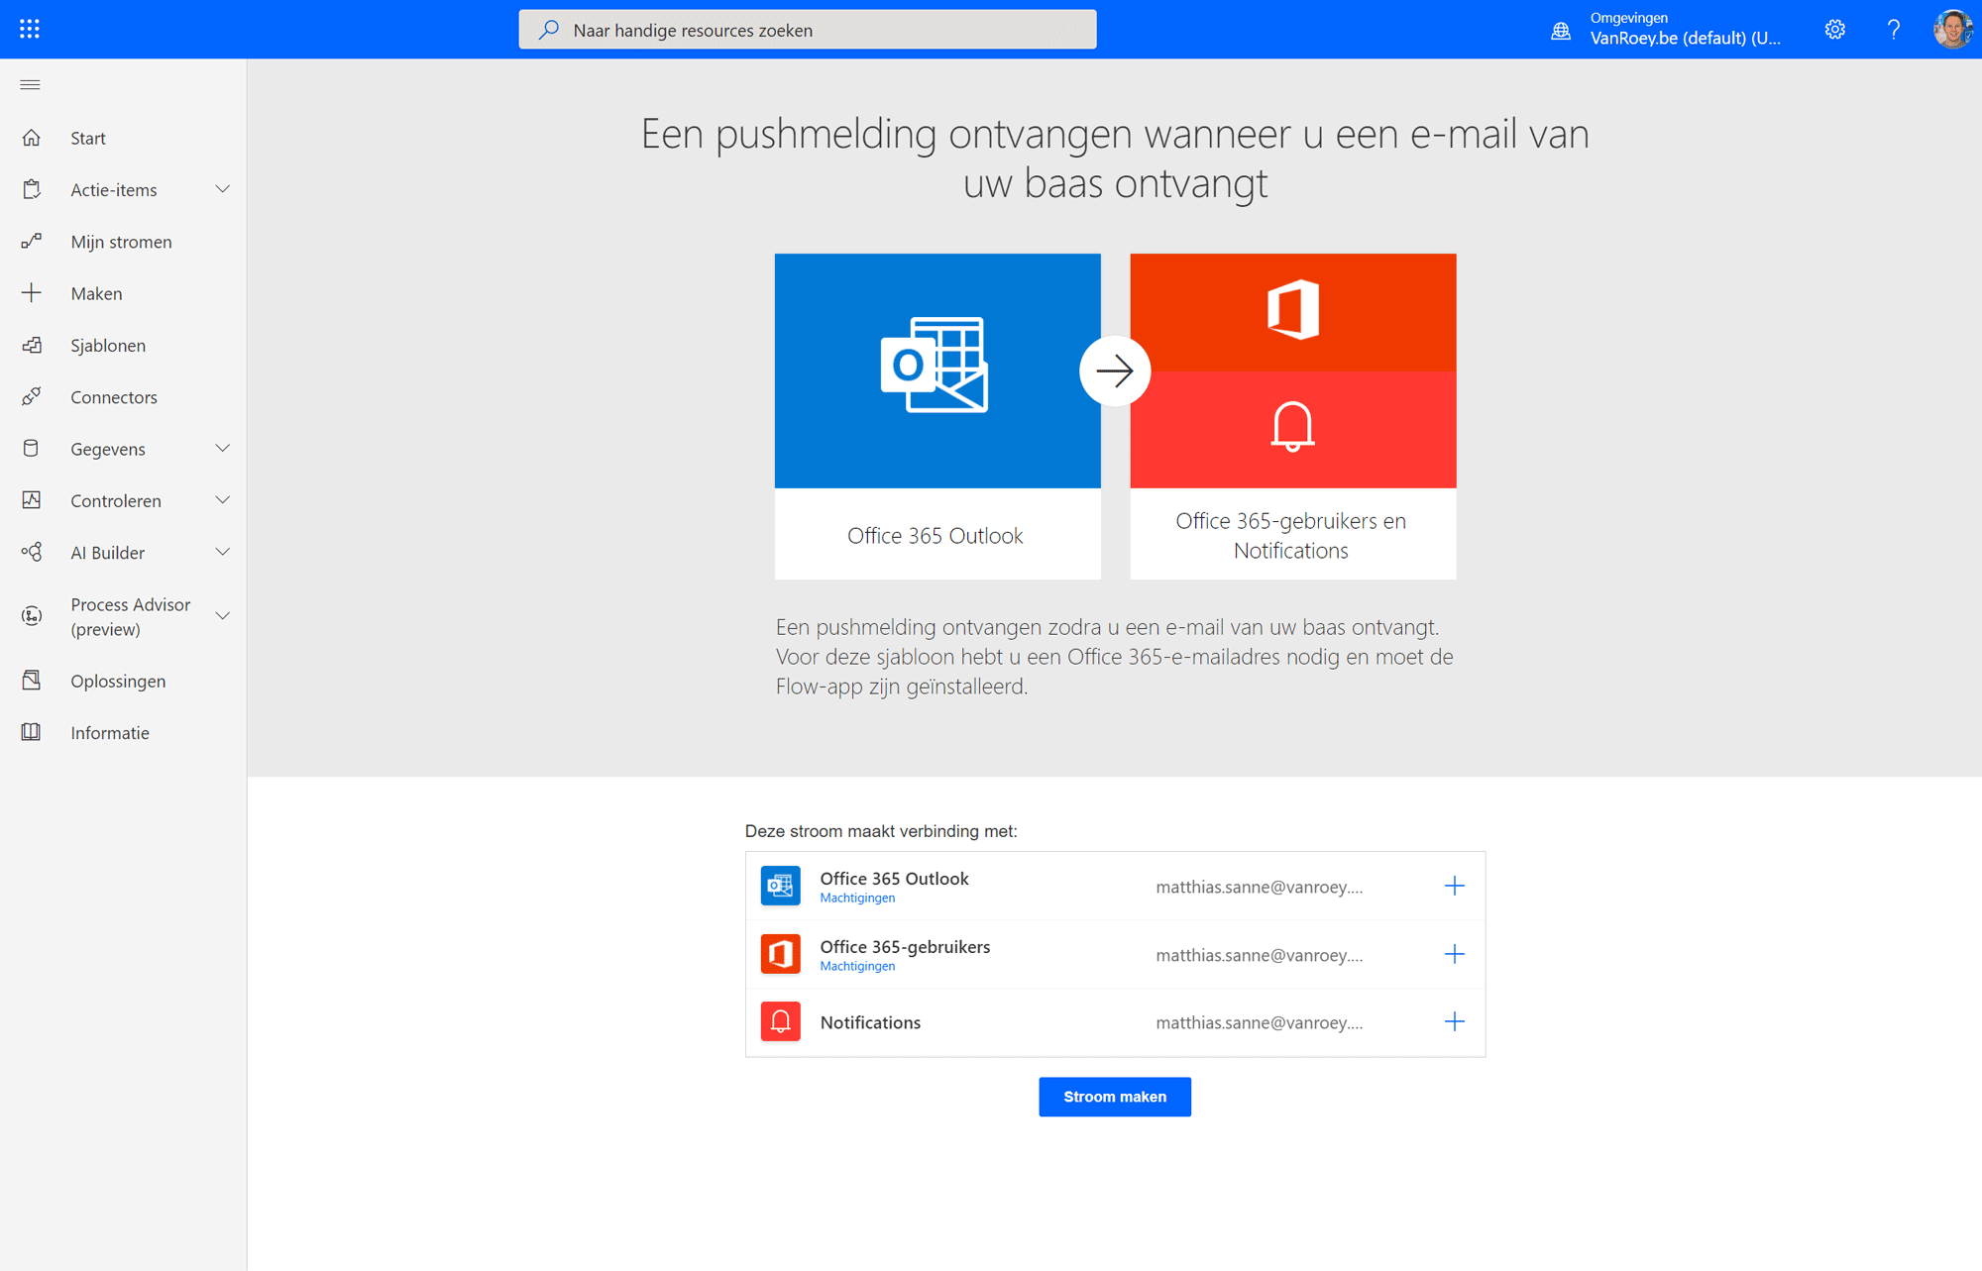Add connection for Office 365-gebruikers
1982x1271 pixels.
click(x=1454, y=954)
